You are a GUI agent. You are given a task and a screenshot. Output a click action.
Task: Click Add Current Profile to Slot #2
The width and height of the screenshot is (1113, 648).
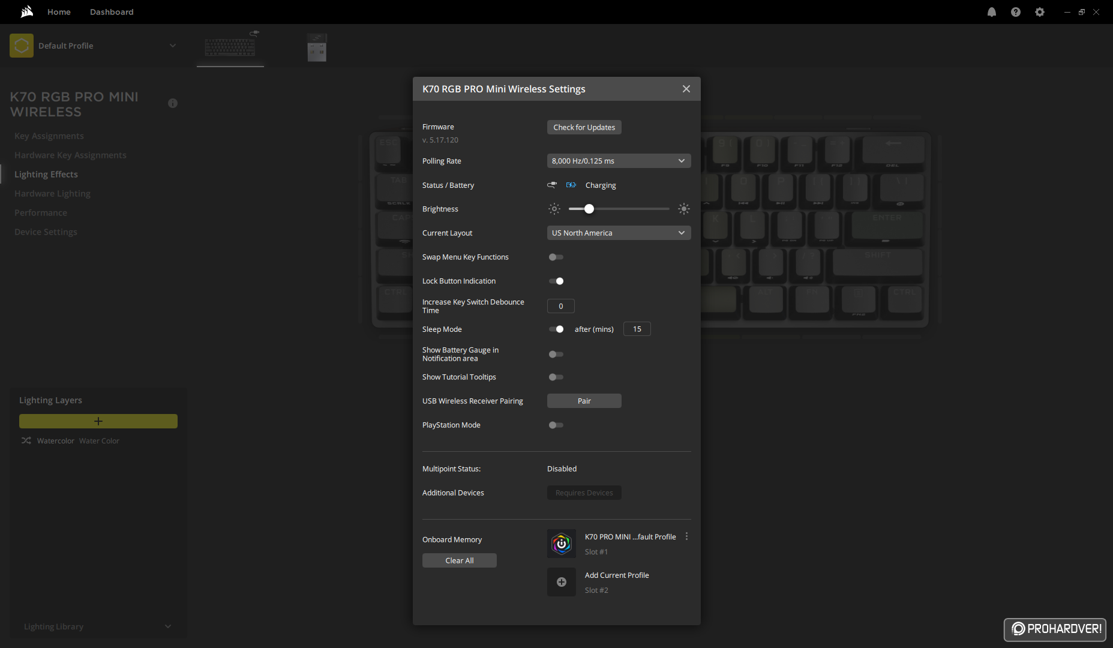click(617, 575)
